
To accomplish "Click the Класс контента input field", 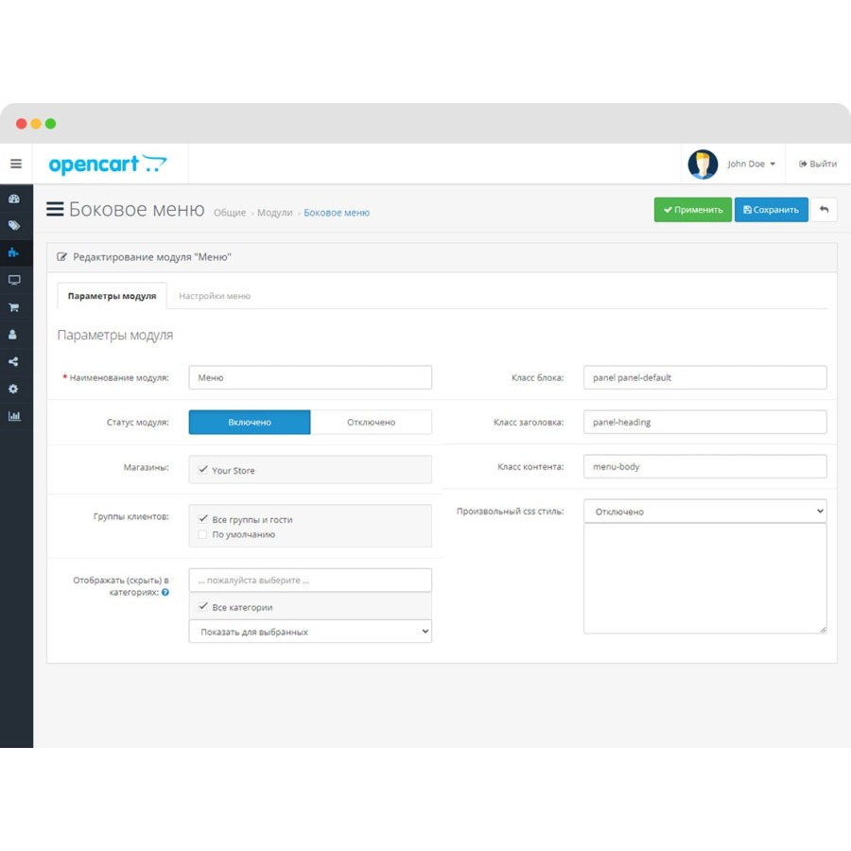I will click(705, 466).
